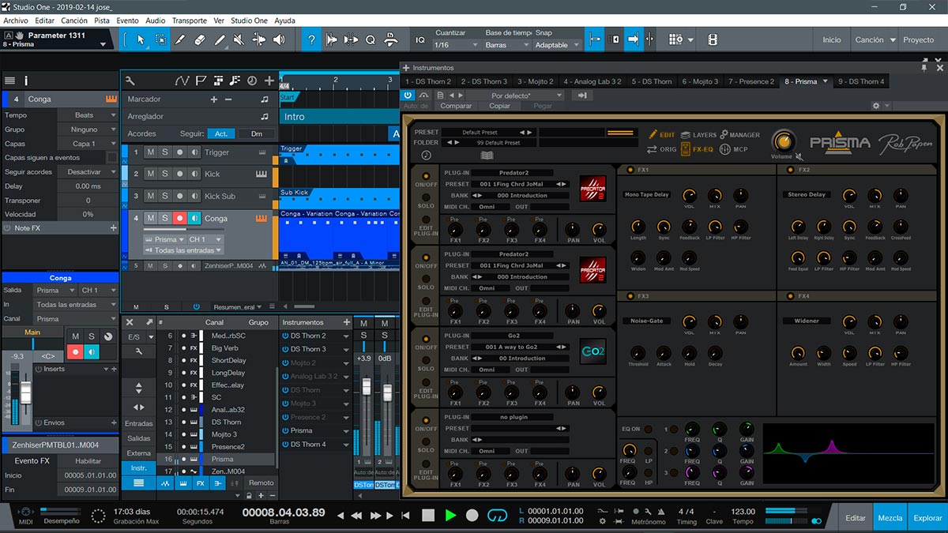The height and width of the screenshot is (533, 948).
Task: Select the Paint pencil tool
Action: coord(218,39)
